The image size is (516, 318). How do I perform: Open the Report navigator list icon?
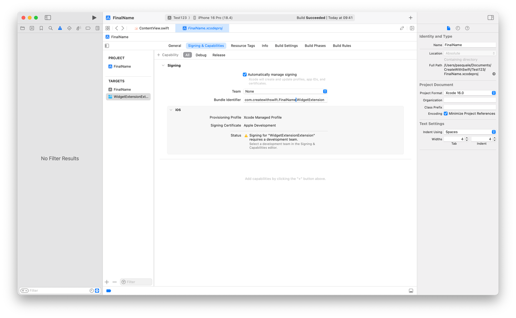tap(97, 28)
